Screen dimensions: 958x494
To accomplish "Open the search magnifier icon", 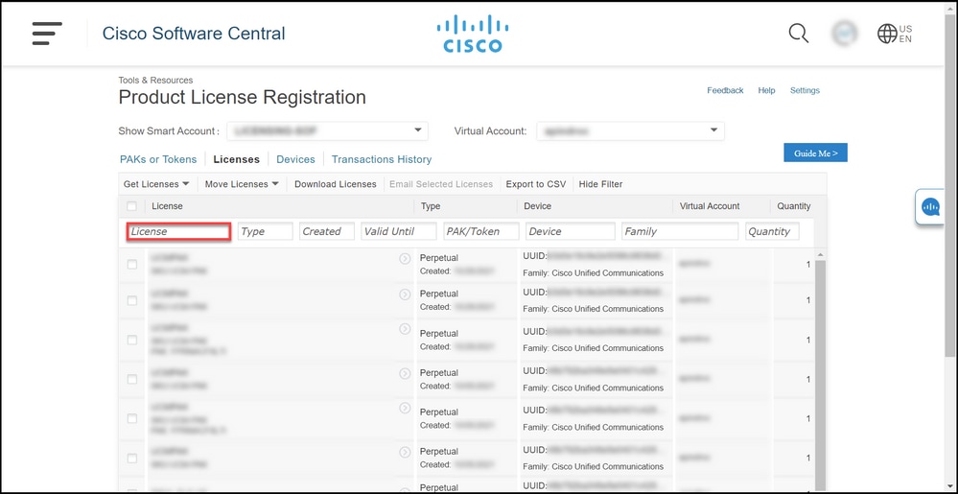I will click(798, 33).
